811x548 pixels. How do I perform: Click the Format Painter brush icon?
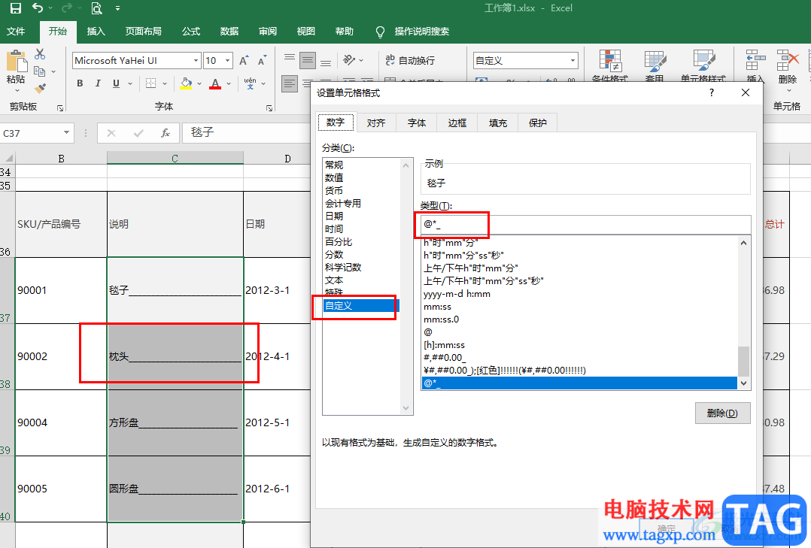point(40,89)
